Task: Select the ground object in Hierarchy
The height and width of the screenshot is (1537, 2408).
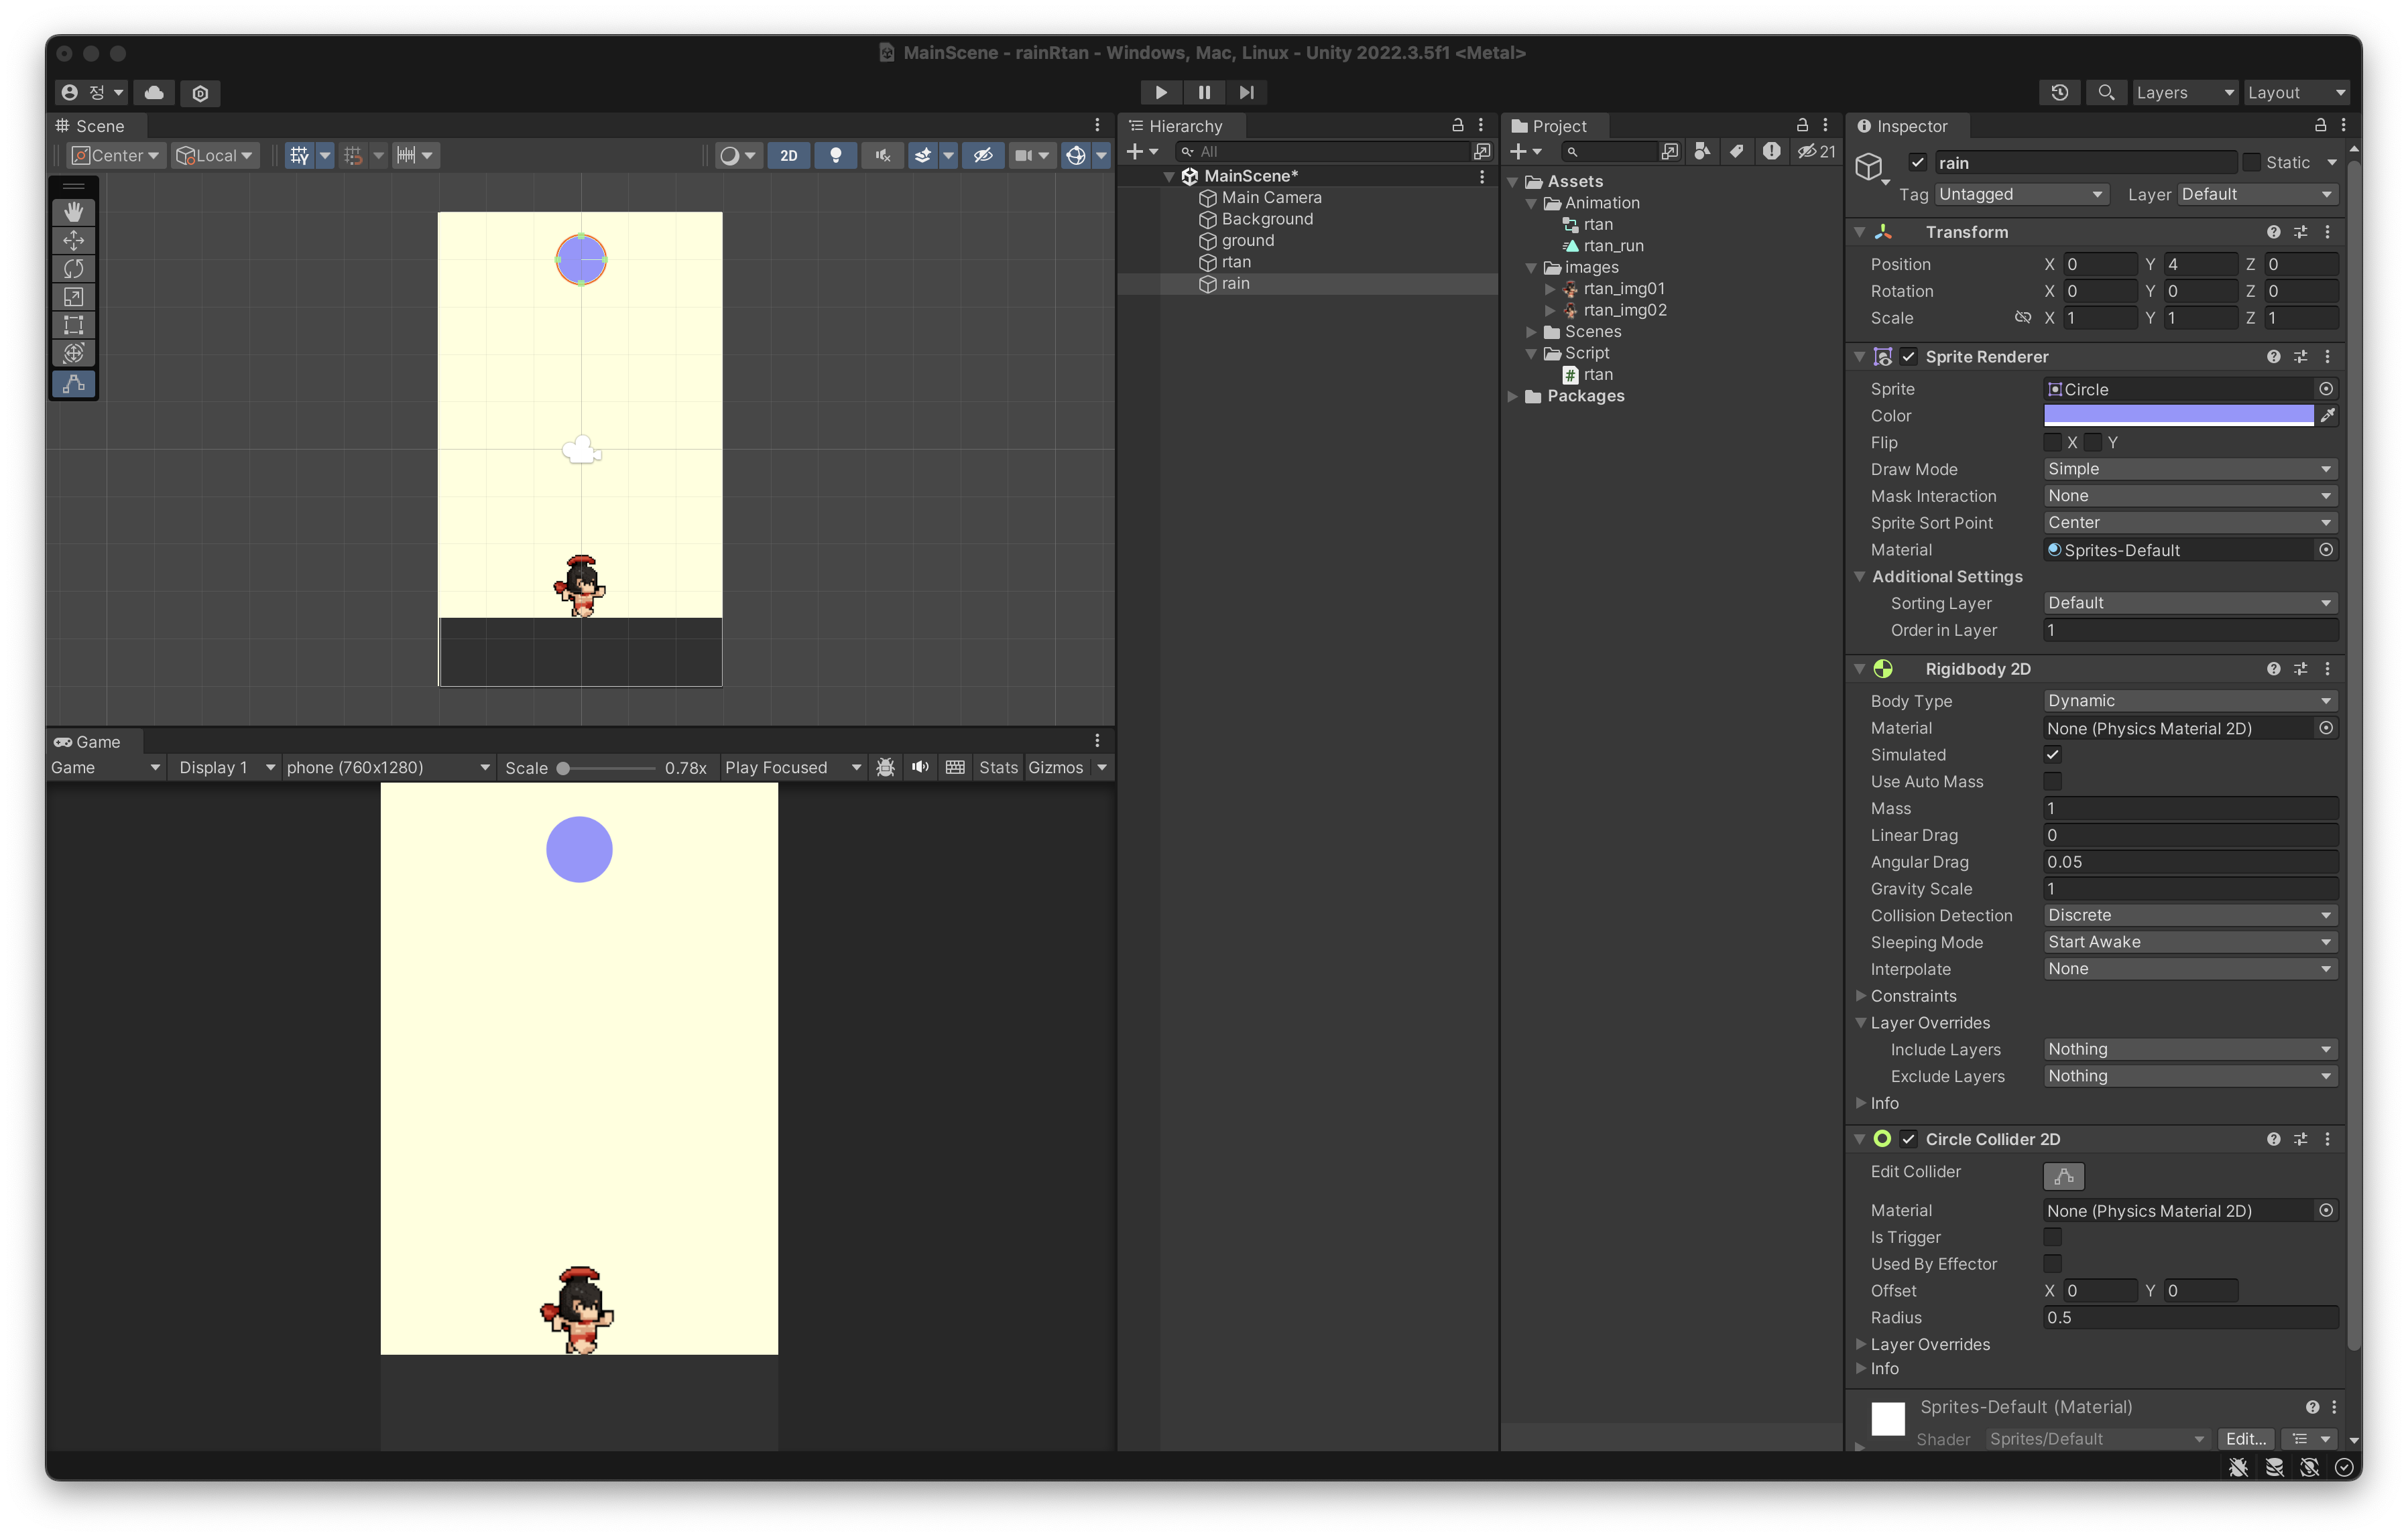Action: 1247,241
